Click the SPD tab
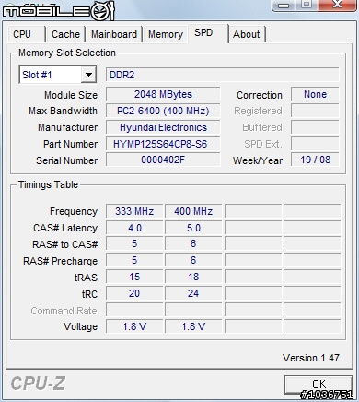 [x=208, y=33]
